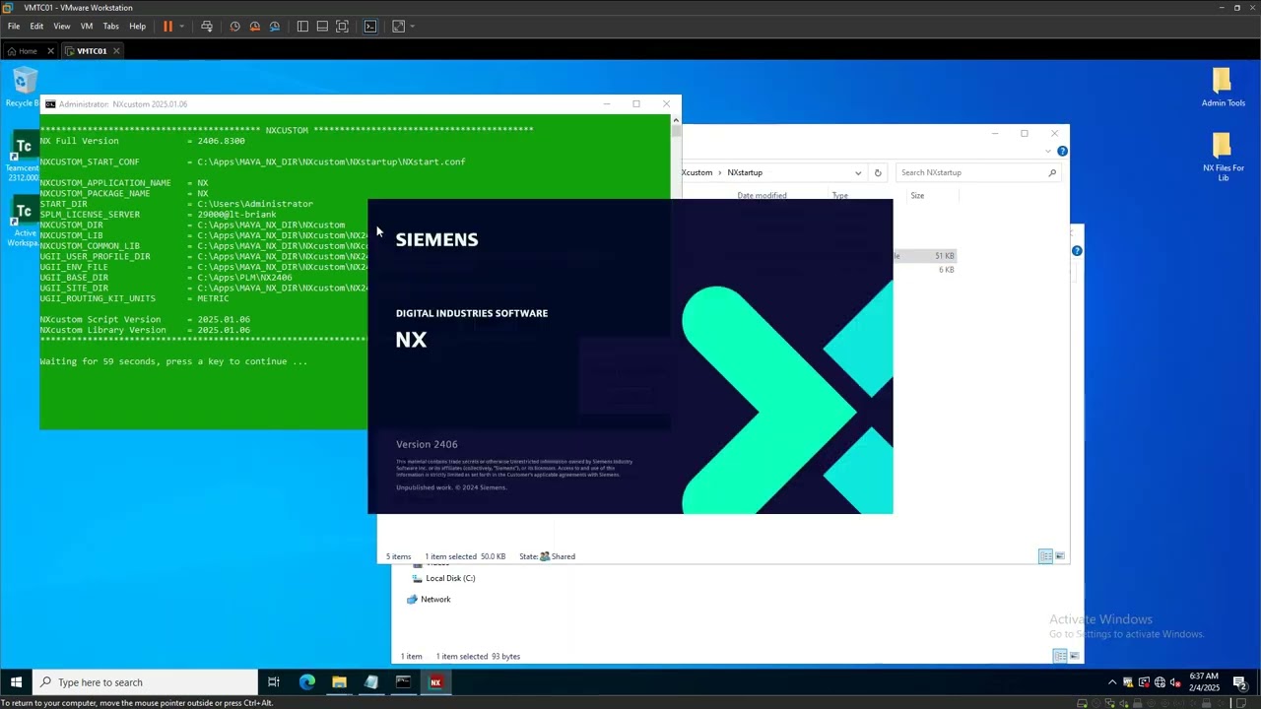Pause the virtual machine in VMware
This screenshot has height=709, width=1261.
tap(167, 27)
